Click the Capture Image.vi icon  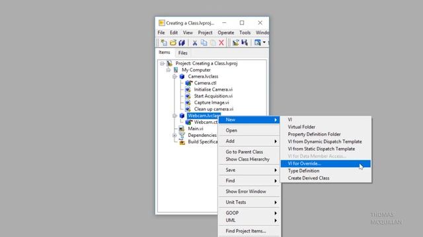click(x=188, y=103)
